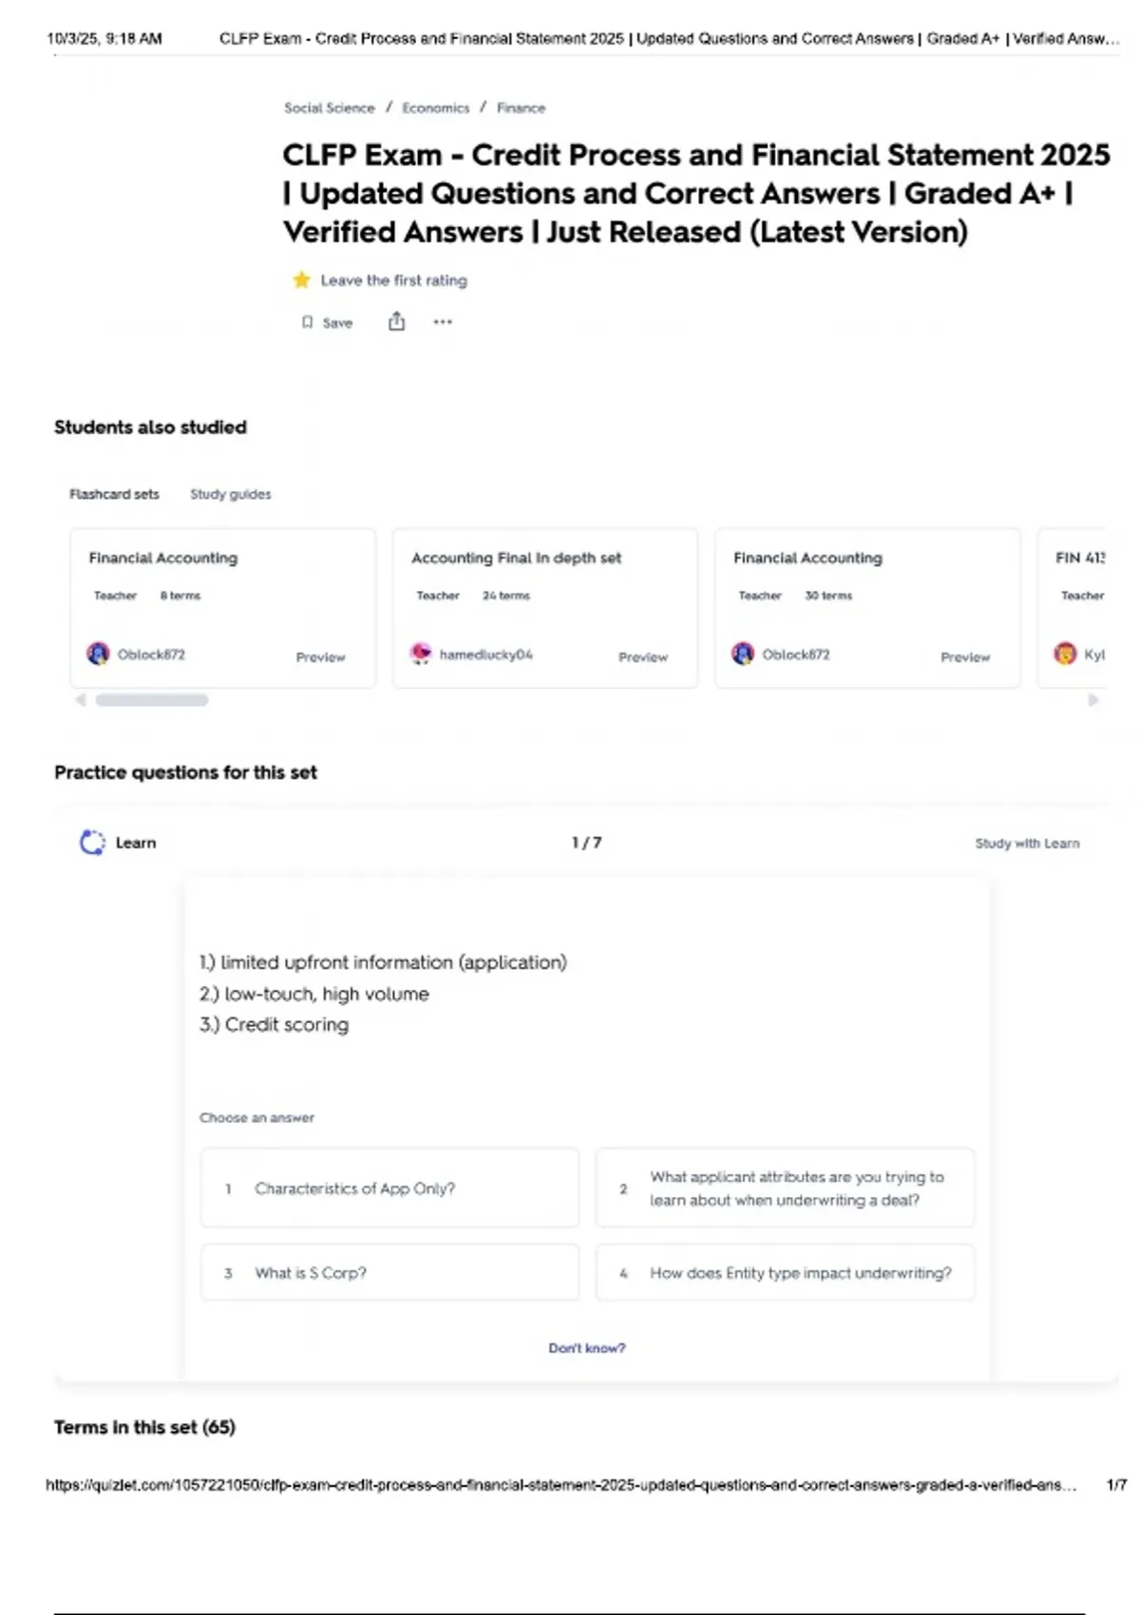Switch to the Study guides tab

coord(231,494)
